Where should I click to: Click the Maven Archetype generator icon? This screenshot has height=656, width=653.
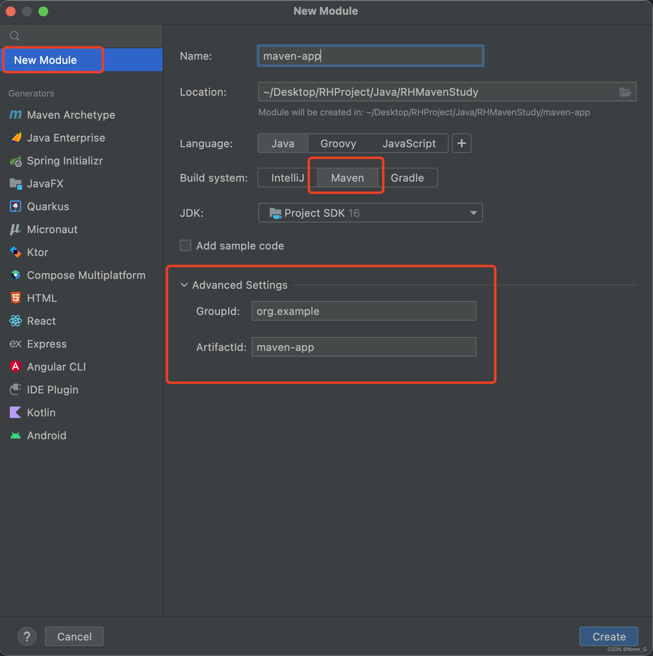pos(16,115)
